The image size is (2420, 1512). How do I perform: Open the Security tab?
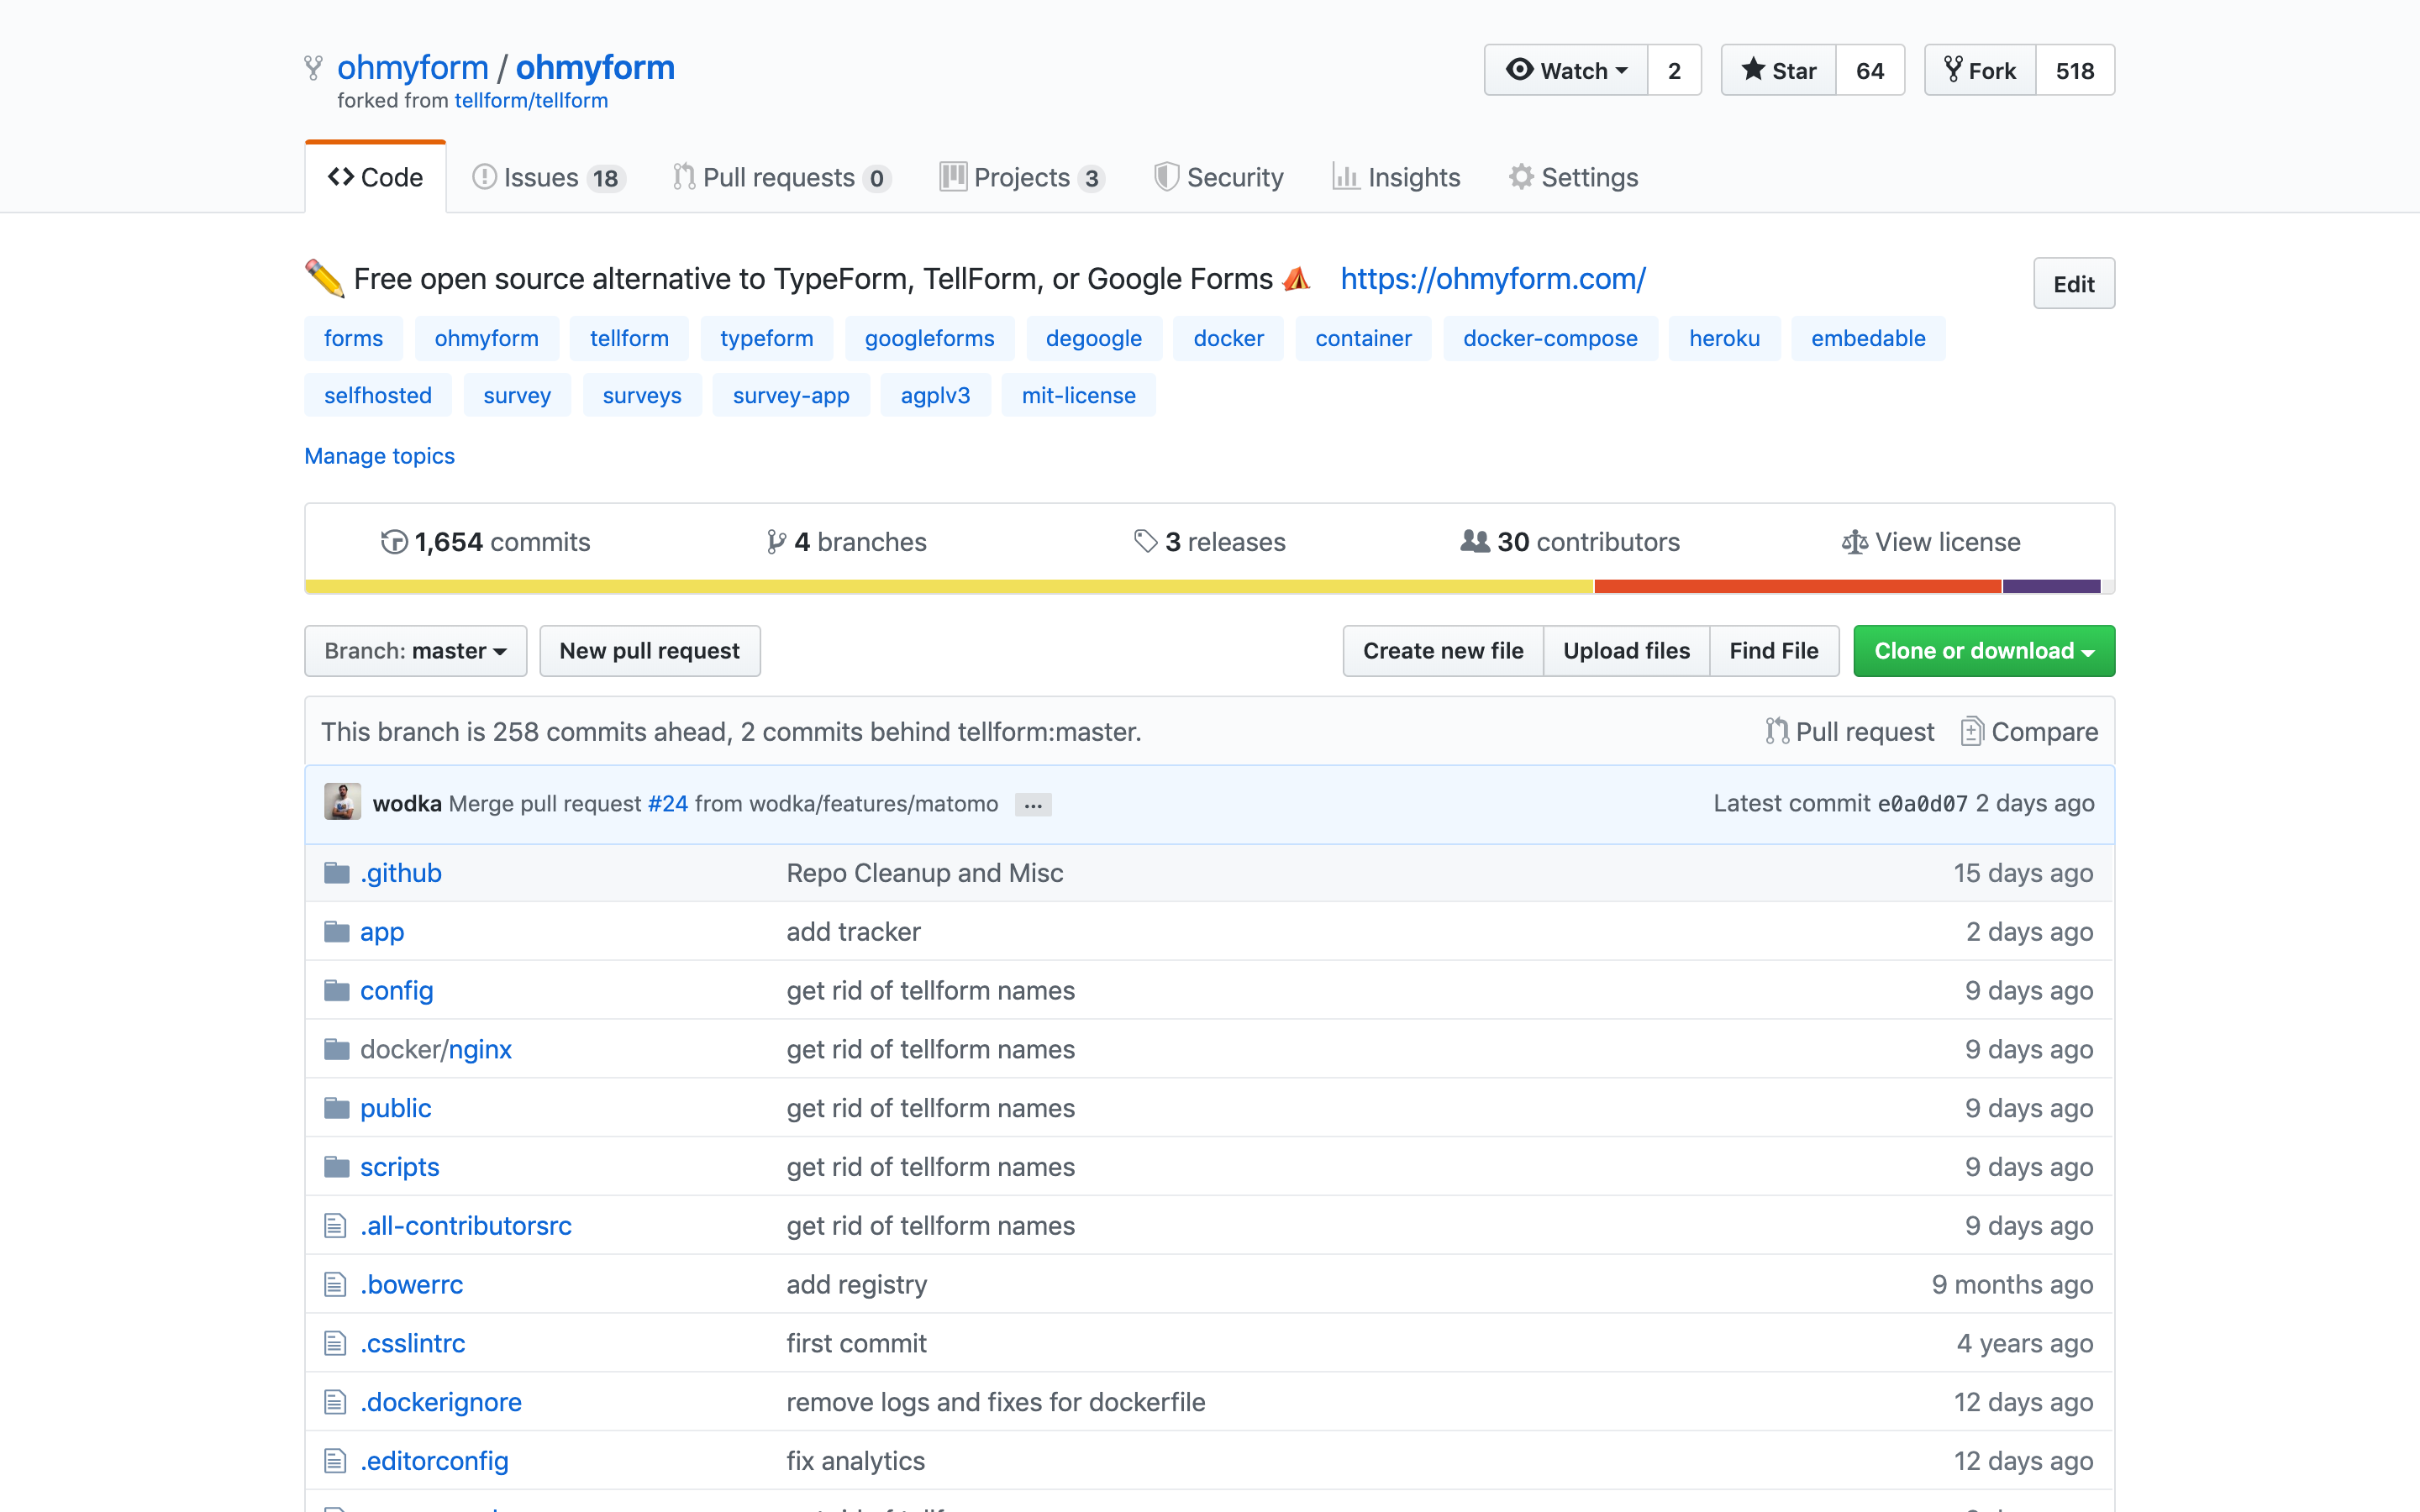1219,177
